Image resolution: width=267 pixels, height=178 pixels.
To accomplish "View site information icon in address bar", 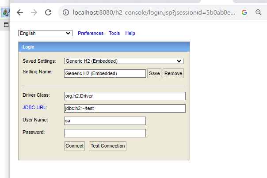I will [66, 12].
